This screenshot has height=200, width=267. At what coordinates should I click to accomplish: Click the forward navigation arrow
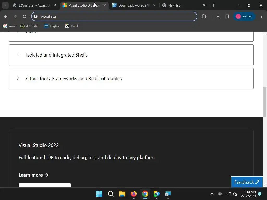15,16
